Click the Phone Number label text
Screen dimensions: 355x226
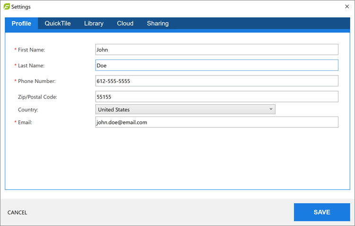coord(36,81)
